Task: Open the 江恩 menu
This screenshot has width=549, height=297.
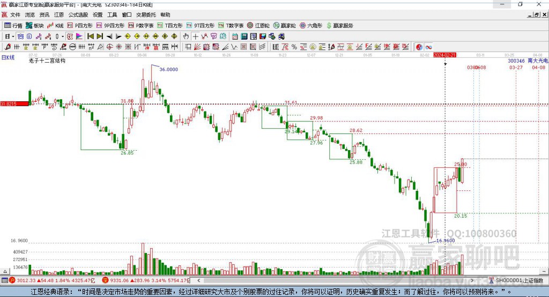Action: tap(59, 14)
